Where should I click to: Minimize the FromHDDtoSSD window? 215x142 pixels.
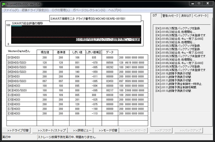click(192, 4)
